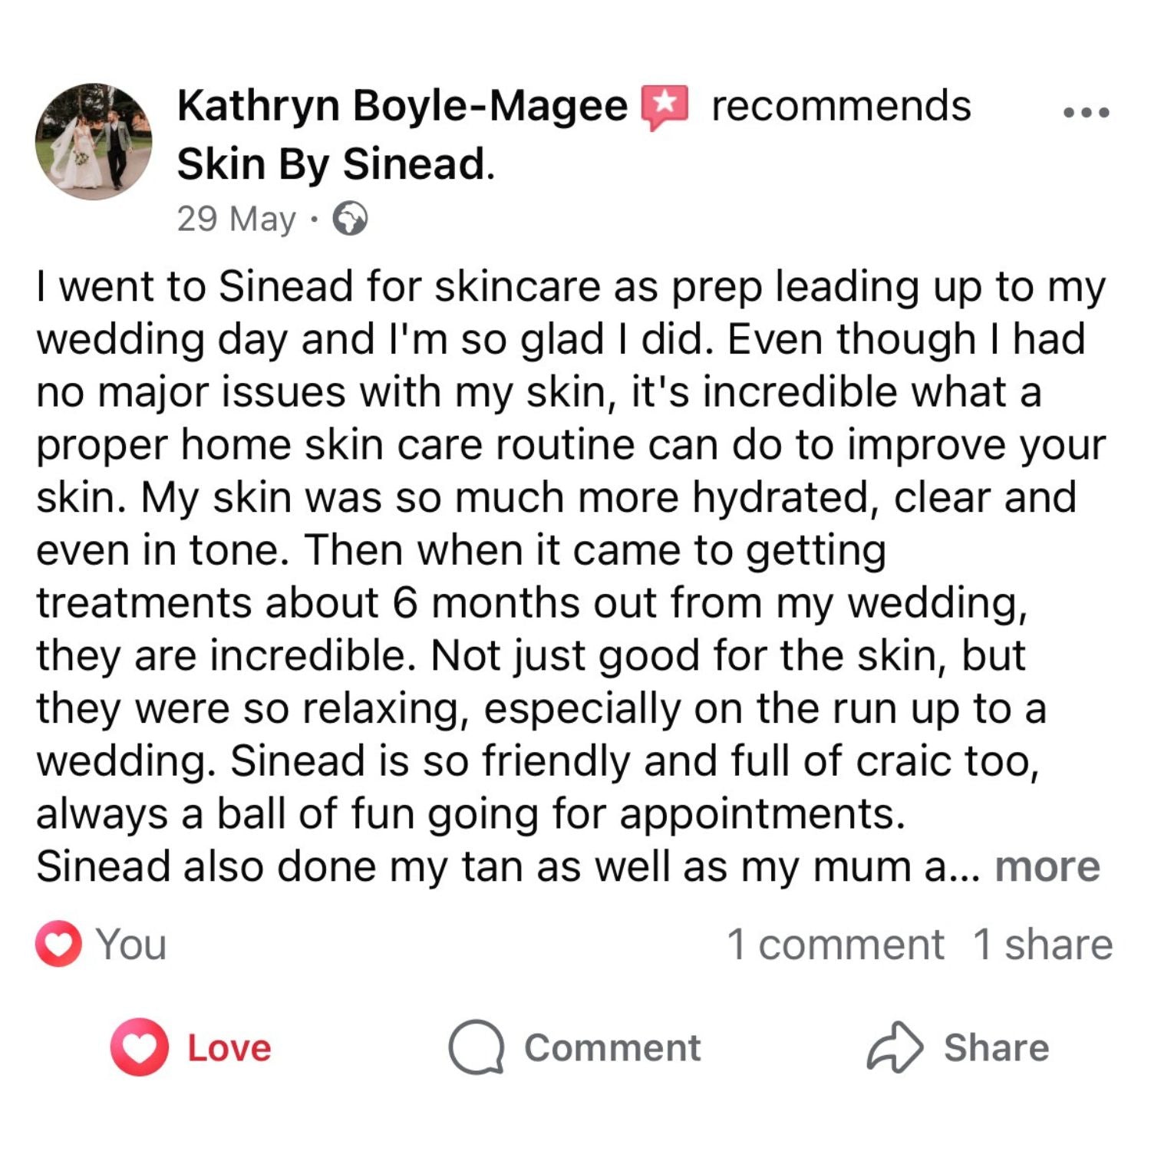Image resolution: width=1151 pixels, height=1151 pixels.
Task: Click the small heart reaction icon beside You
Action: [58, 943]
